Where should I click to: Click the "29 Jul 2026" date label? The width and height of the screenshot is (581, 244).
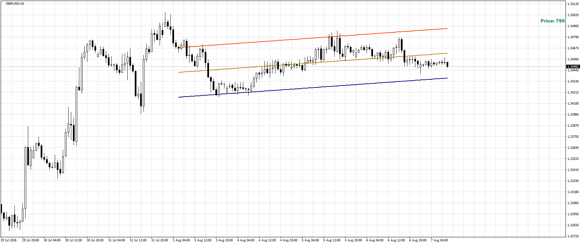9,240
